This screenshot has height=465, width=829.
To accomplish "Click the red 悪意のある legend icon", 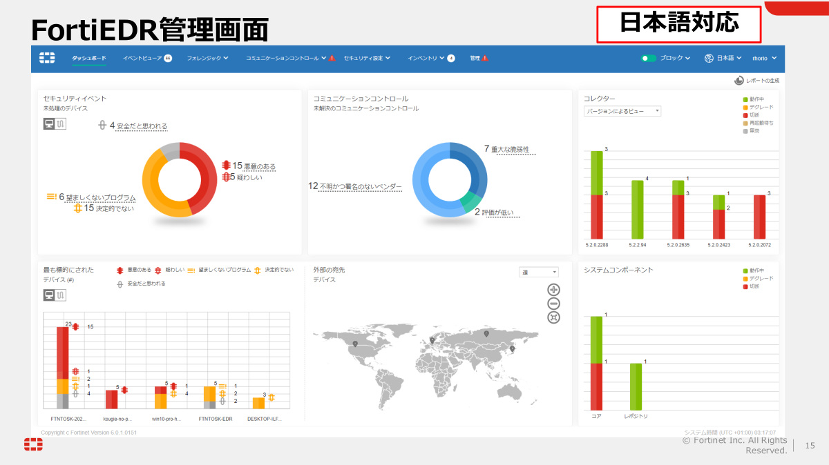I will [x=120, y=270].
